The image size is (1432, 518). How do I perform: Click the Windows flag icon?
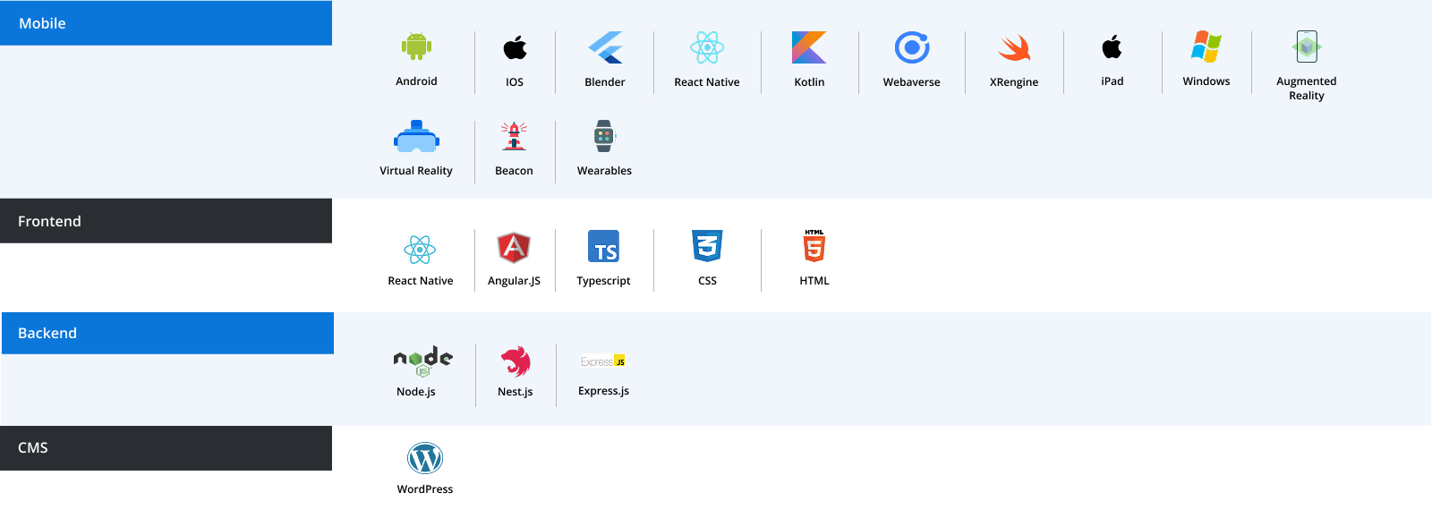[1206, 47]
